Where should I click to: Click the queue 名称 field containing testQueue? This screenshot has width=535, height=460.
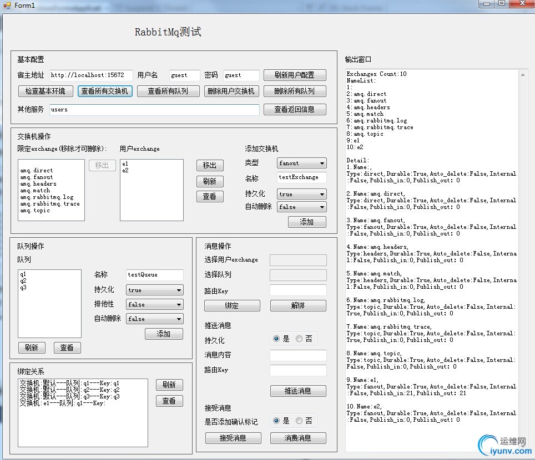pyautogui.click(x=155, y=275)
